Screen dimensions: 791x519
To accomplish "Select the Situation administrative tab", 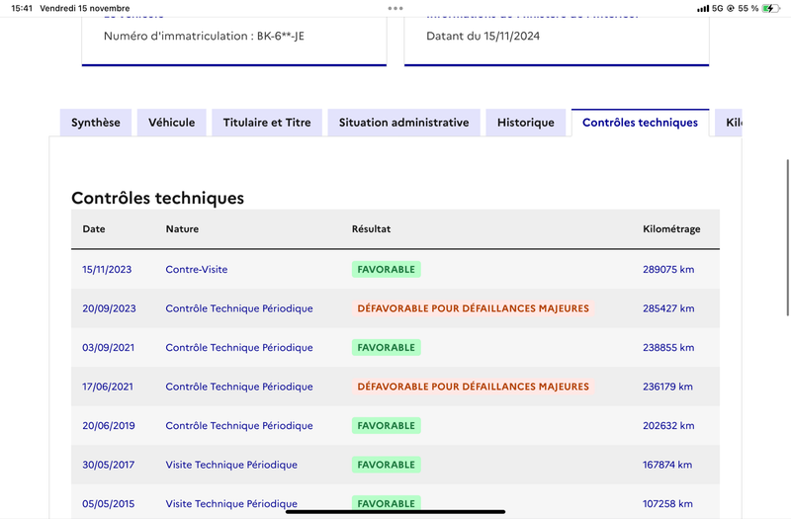I will (x=403, y=123).
